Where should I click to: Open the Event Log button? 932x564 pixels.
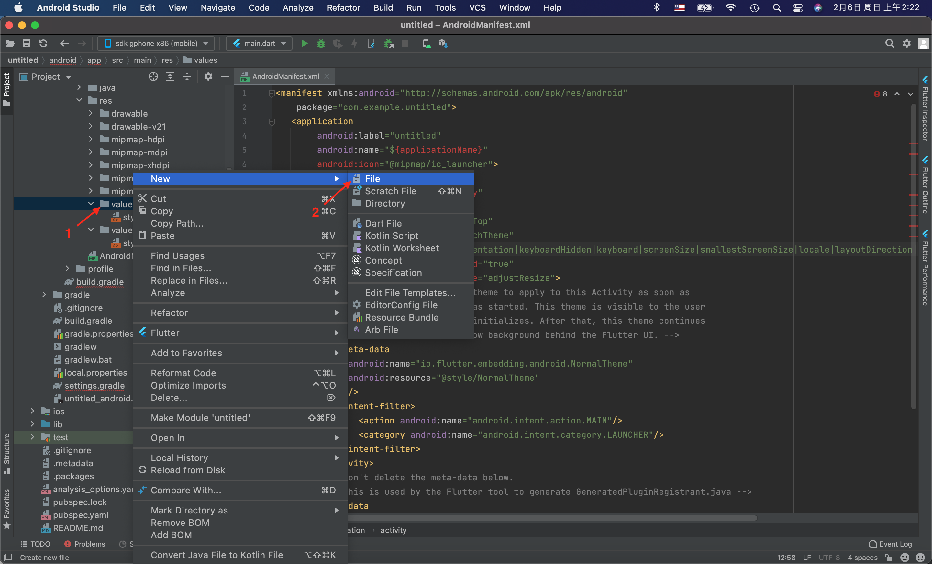point(890,544)
